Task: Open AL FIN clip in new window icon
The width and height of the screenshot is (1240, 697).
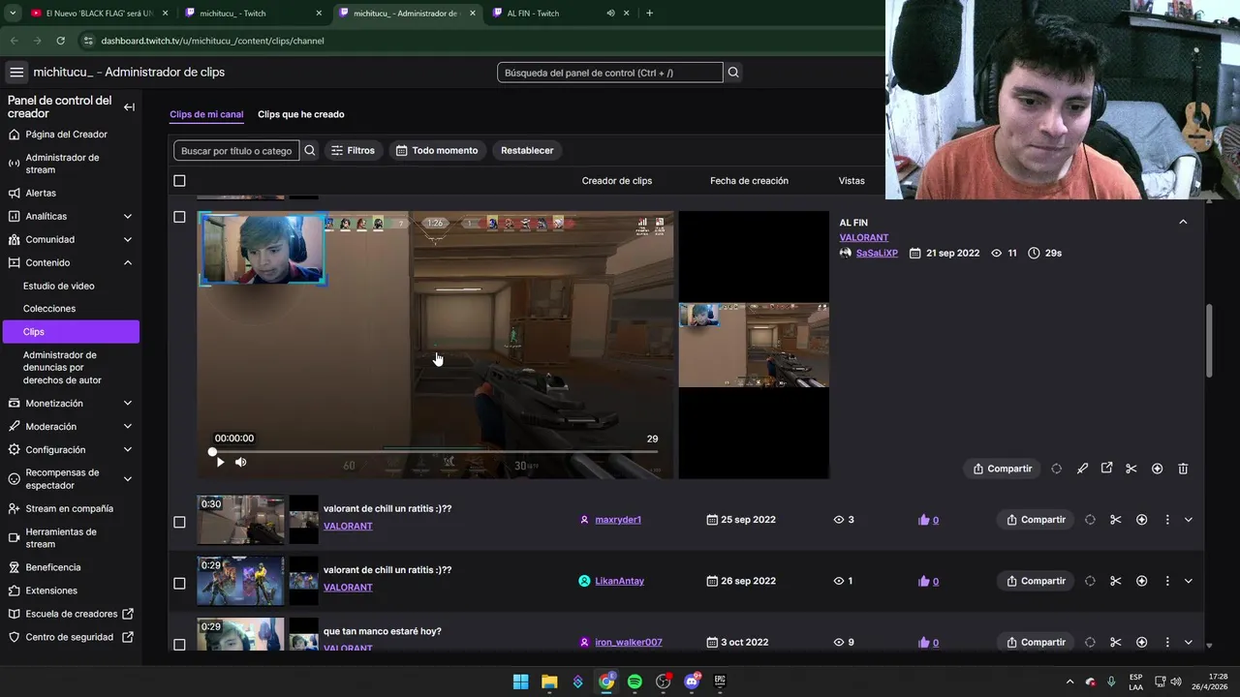Action: pyautogui.click(x=1106, y=469)
